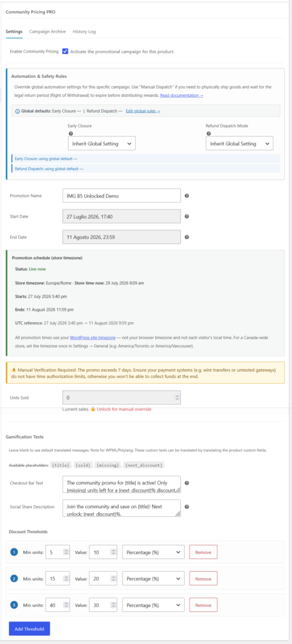The width and height of the screenshot is (292, 644).
Task: Open threshold 1 Percentage dropdown
Action: point(153,552)
